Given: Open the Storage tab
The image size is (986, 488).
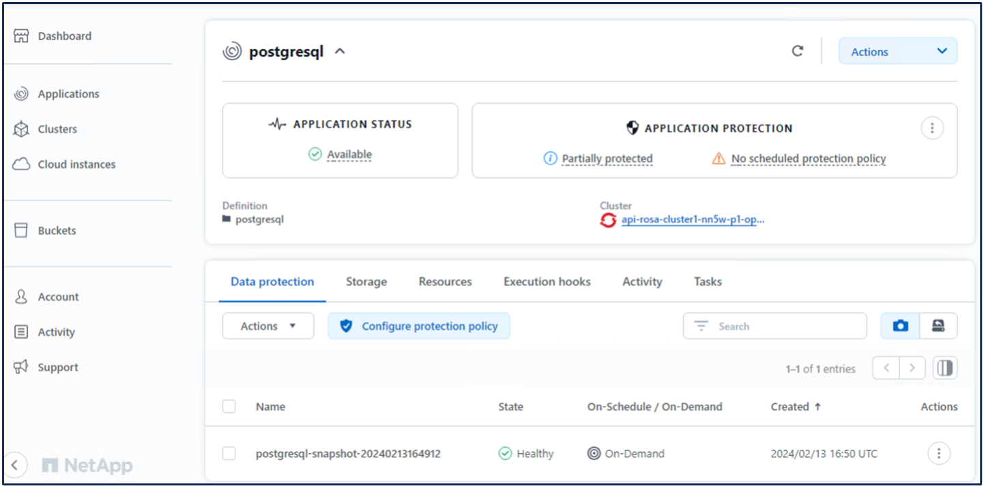Looking at the screenshot, I should click(x=366, y=281).
